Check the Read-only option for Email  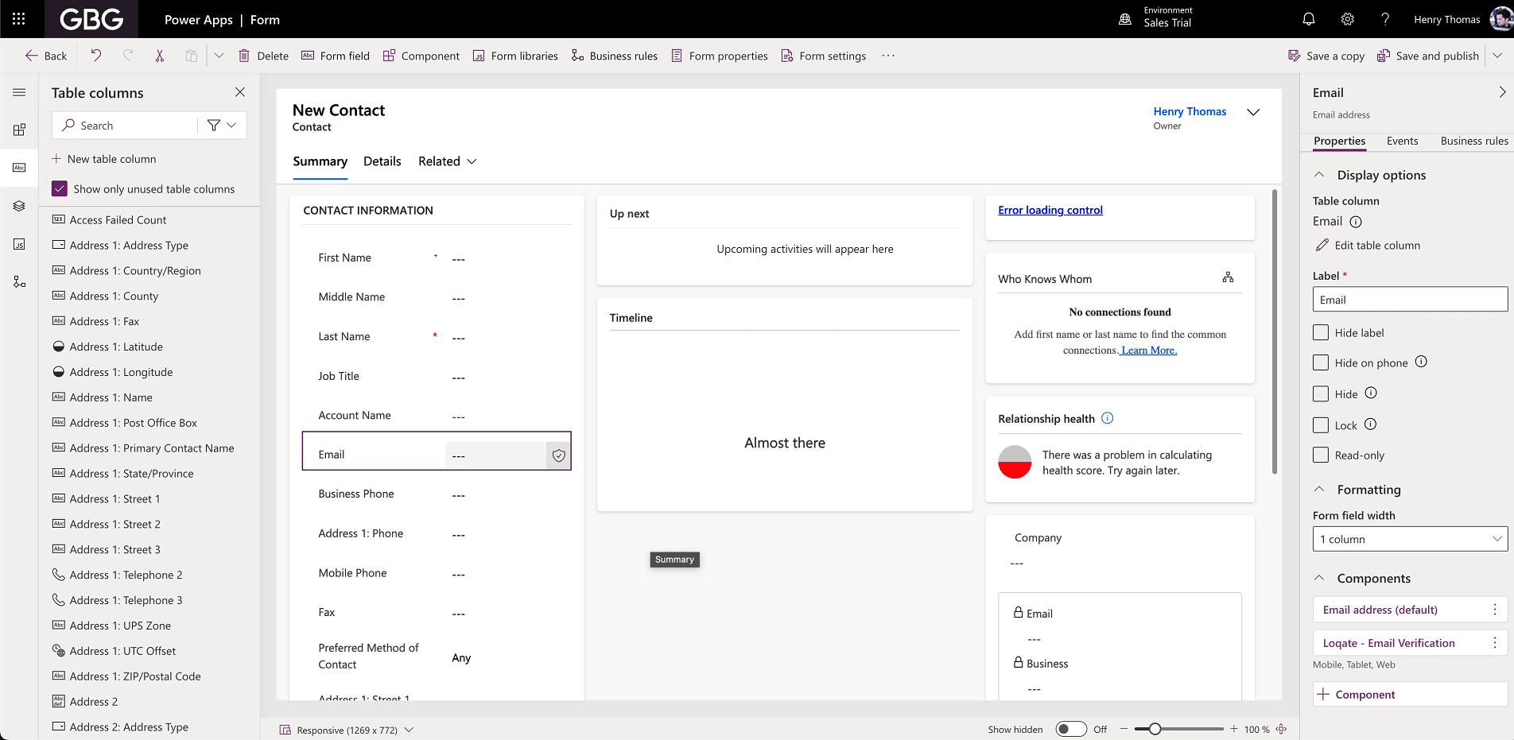click(x=1320, y=455)
